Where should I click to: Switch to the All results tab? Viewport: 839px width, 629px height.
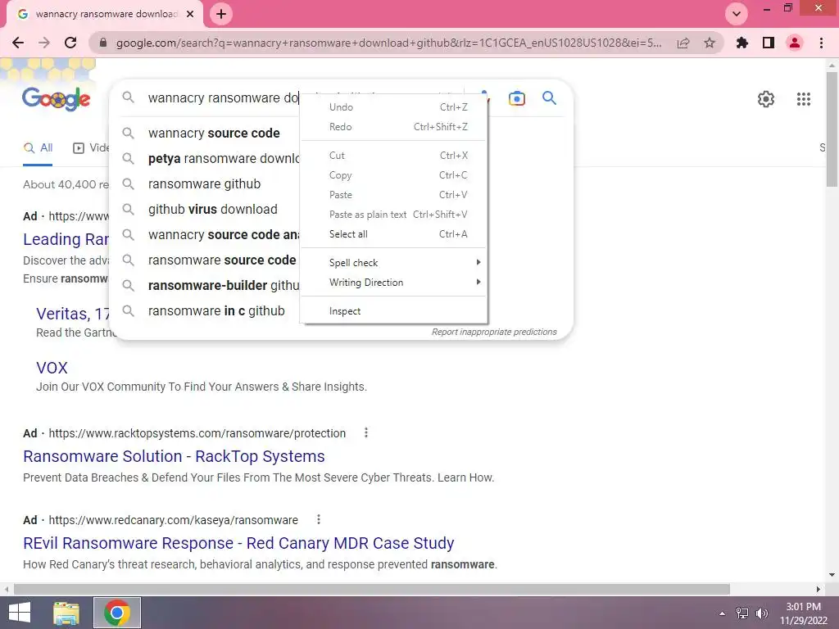38,147
